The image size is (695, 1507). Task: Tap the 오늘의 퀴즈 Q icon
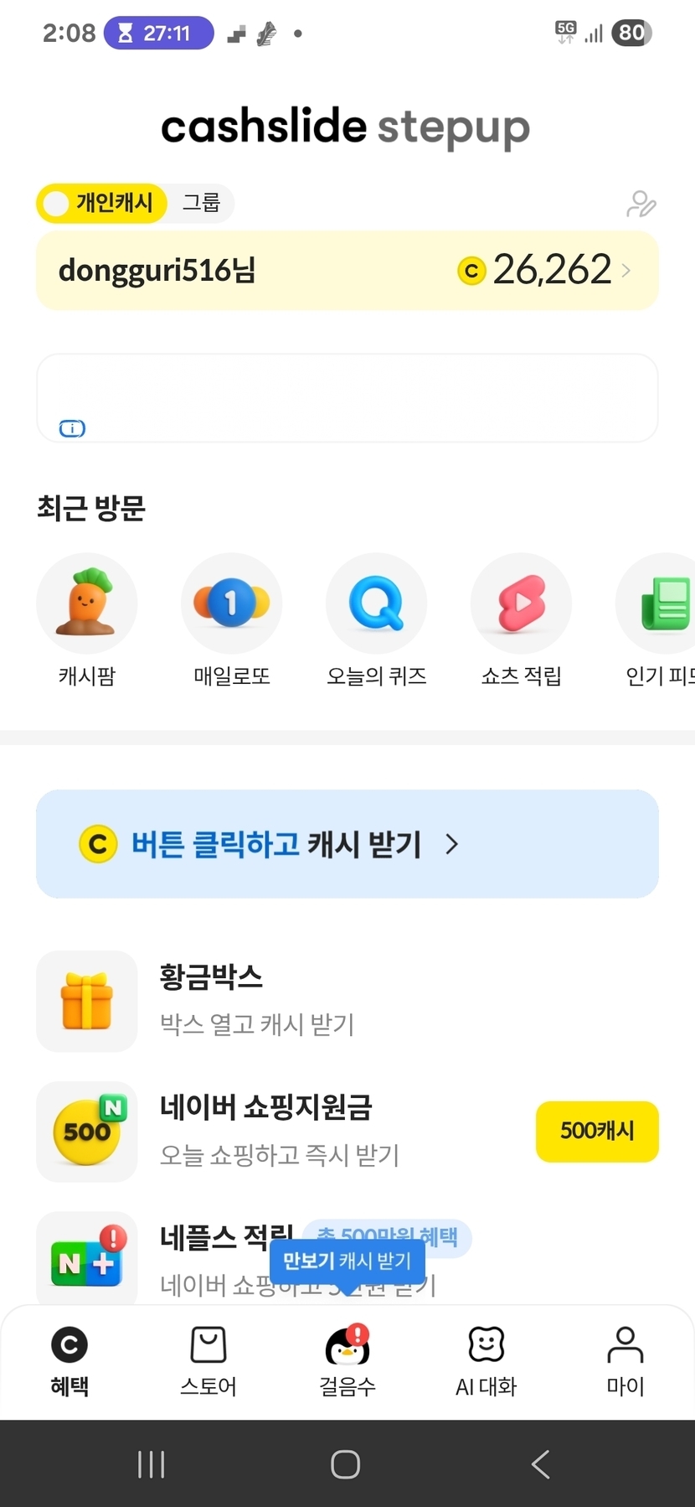(x=377, y=603)
